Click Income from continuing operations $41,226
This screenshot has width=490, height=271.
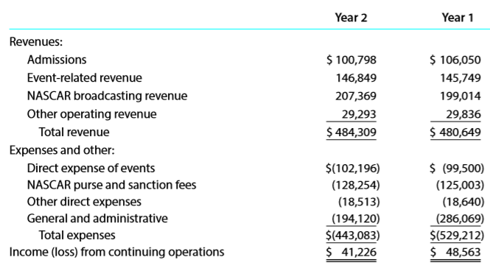tap(351, 252)
